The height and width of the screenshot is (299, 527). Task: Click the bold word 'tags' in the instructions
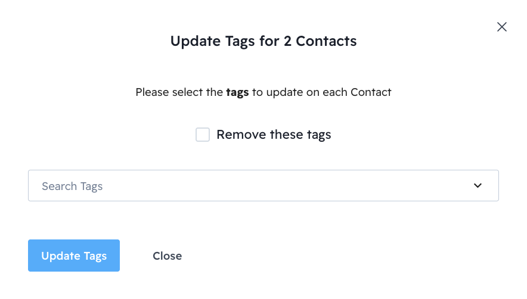[237, 92]
